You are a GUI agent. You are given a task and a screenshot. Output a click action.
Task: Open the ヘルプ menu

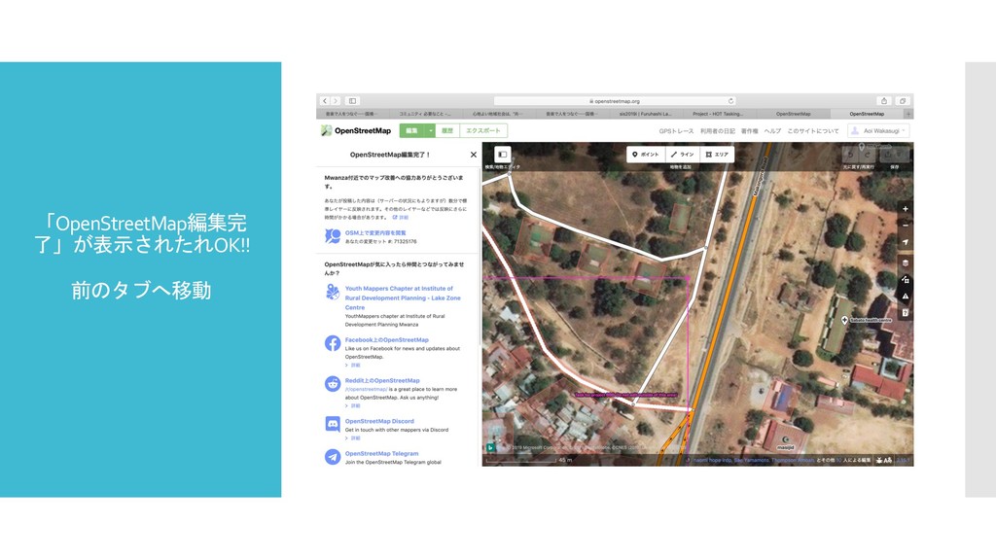click(x=772, y=131)
